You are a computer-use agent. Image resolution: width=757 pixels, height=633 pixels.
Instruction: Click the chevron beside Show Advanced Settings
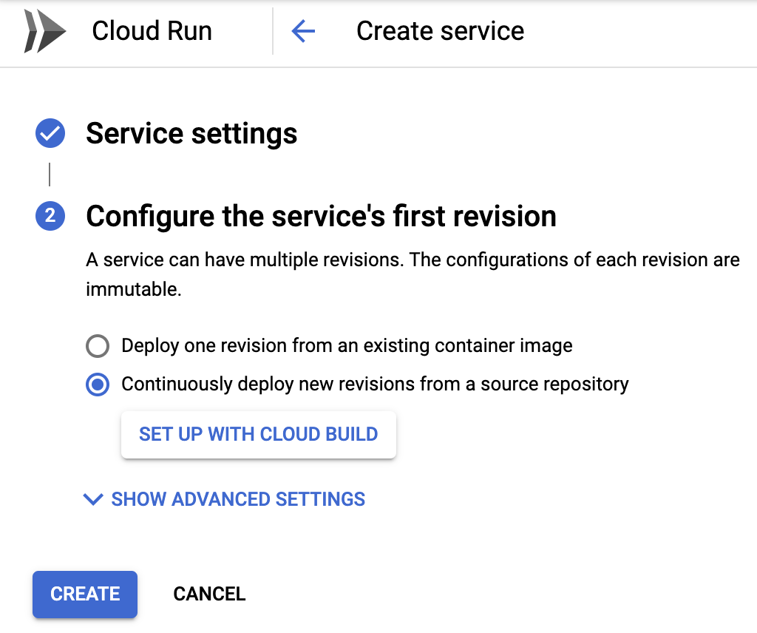[93, 499]
